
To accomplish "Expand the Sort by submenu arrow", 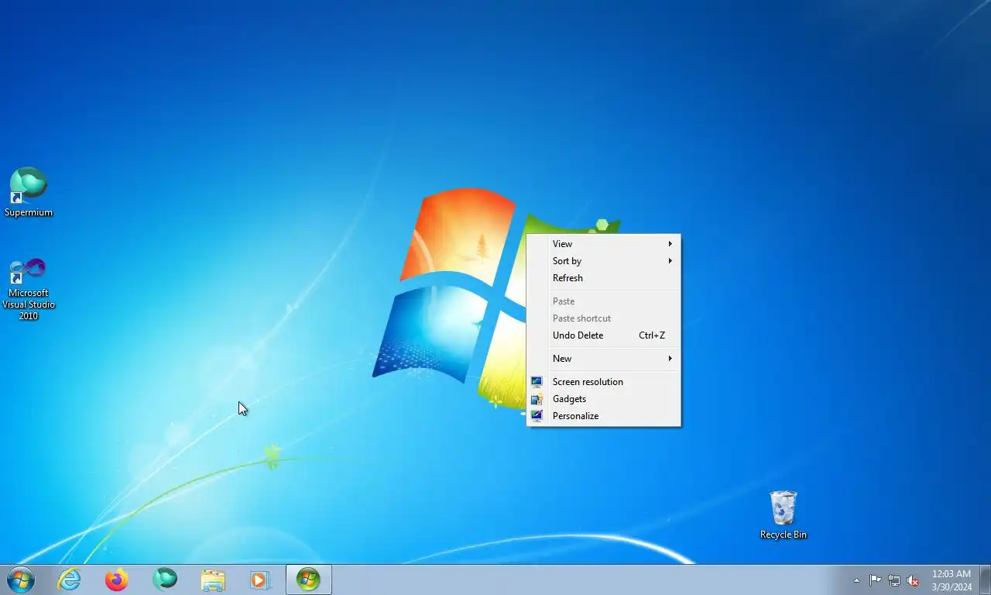I will point(670,261).
